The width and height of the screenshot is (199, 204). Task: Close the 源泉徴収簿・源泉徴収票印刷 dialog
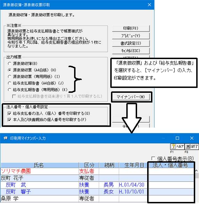tap(149, 5)
